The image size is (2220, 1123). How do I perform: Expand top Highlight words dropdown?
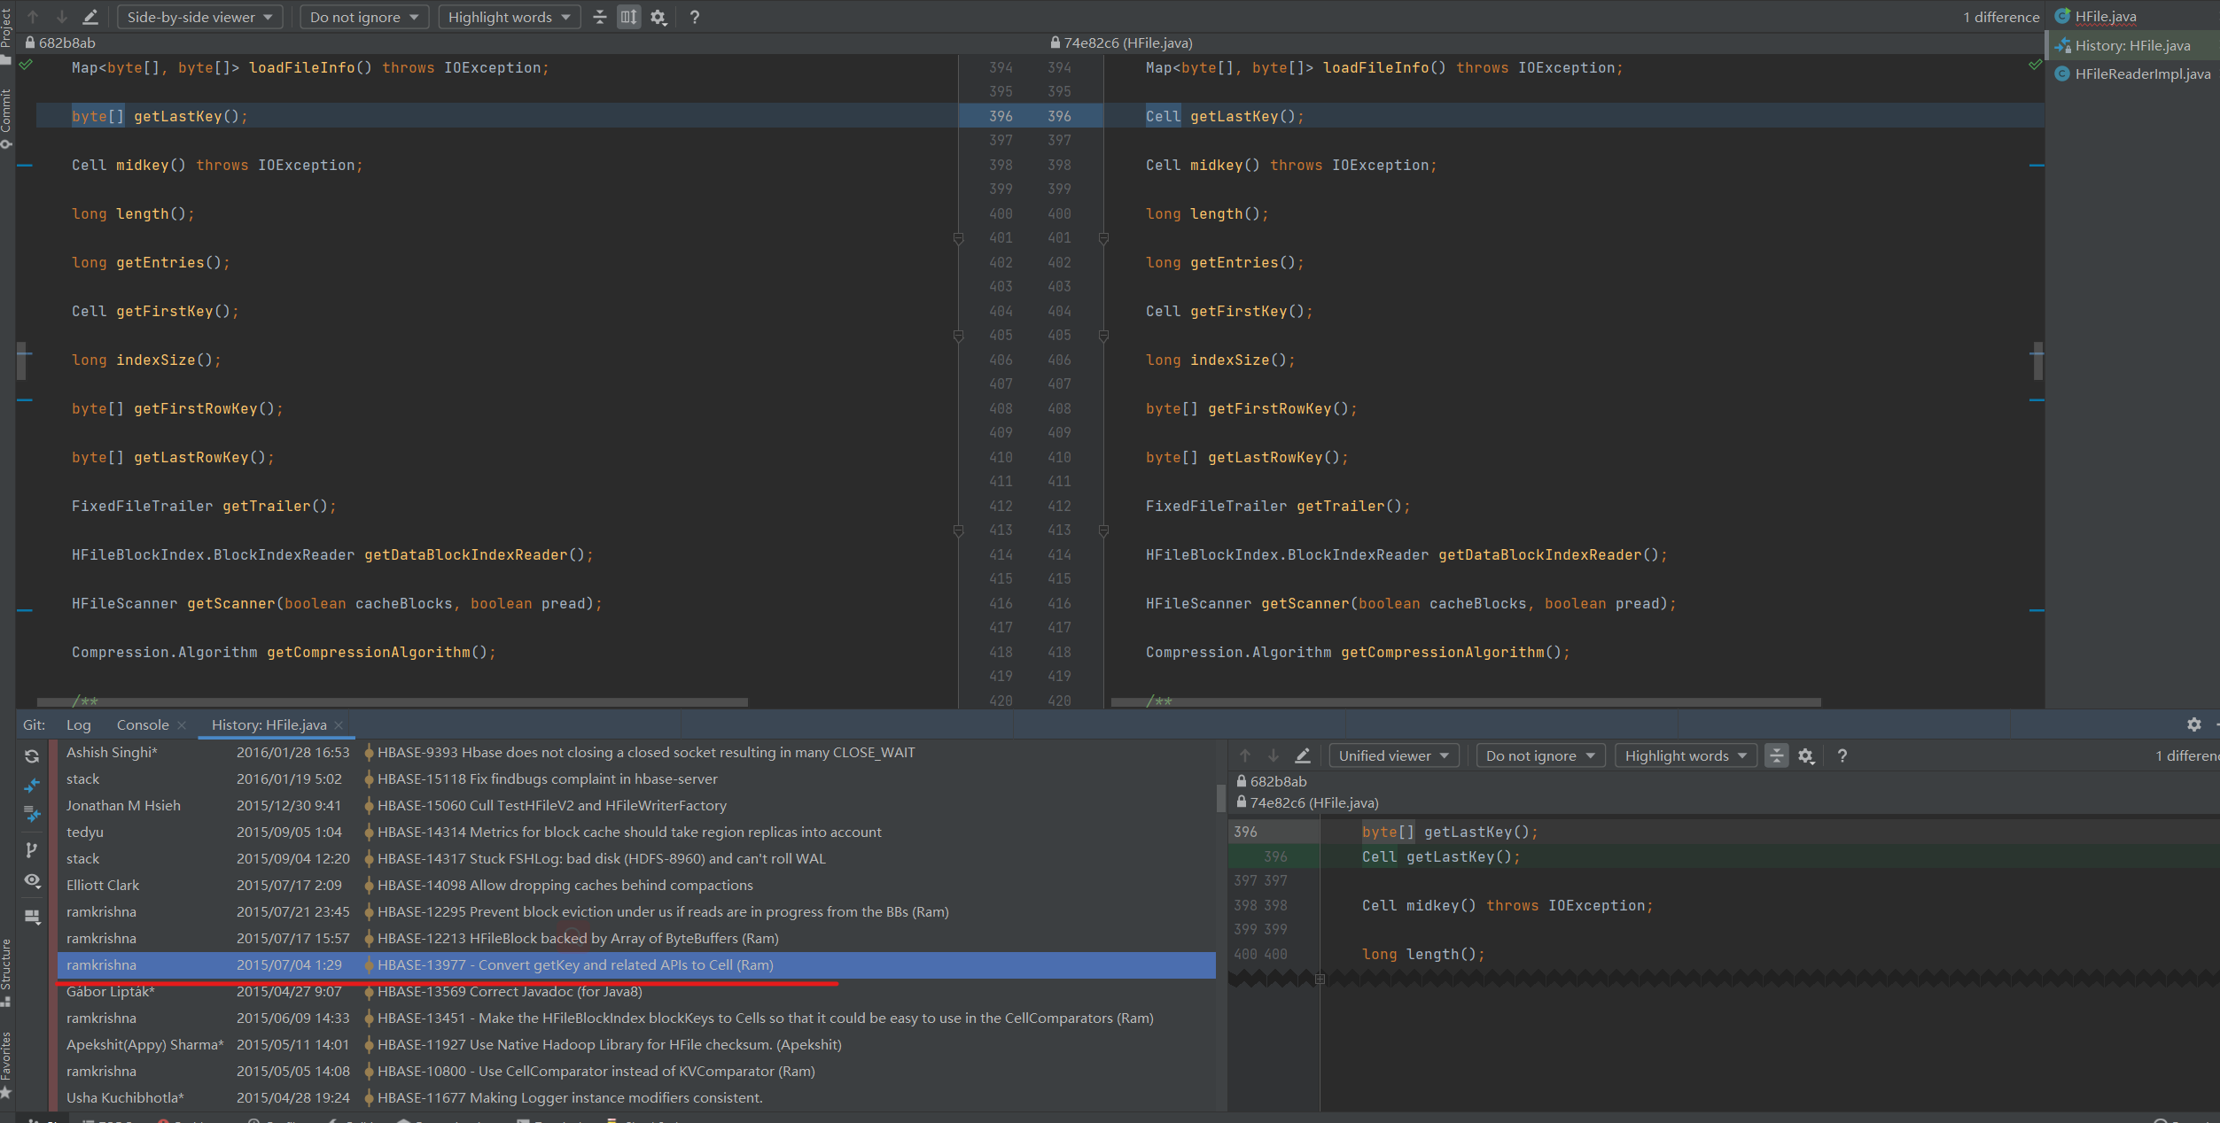[509, 17]
